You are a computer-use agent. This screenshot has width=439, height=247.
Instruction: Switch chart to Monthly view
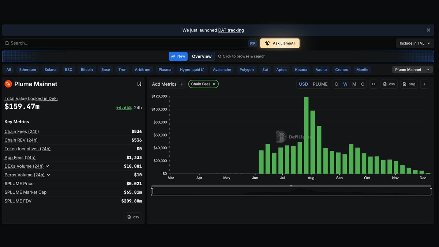click(354, 84)
